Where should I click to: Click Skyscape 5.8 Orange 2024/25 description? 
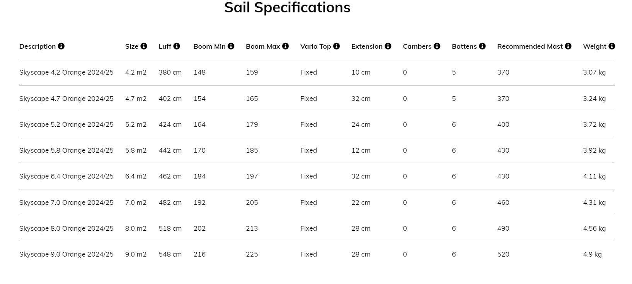66,150
